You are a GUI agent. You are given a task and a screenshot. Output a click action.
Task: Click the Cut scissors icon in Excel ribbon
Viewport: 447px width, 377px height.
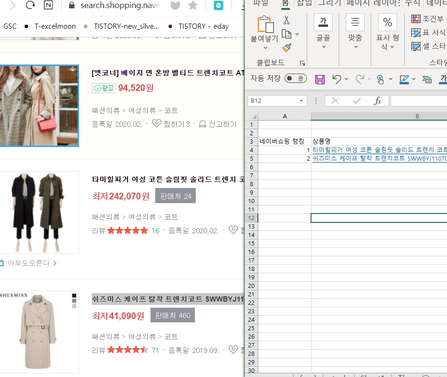pos(287,20)
